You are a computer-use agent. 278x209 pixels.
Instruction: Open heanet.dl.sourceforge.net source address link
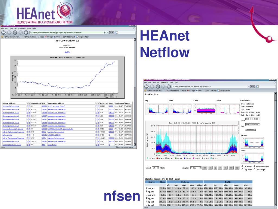click(x=13, y=129)
